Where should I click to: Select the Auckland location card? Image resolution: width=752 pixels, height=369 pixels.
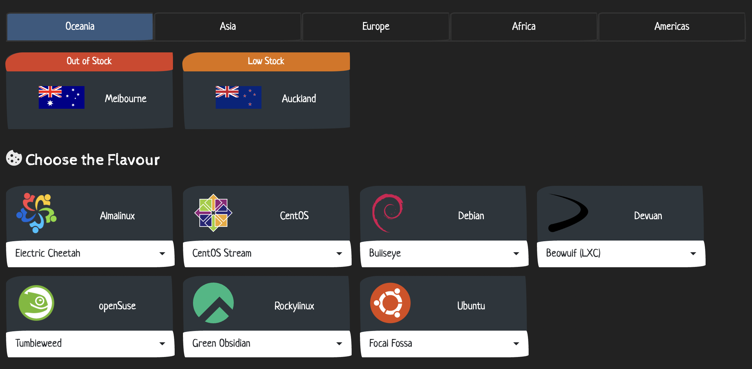click(299, 99)
